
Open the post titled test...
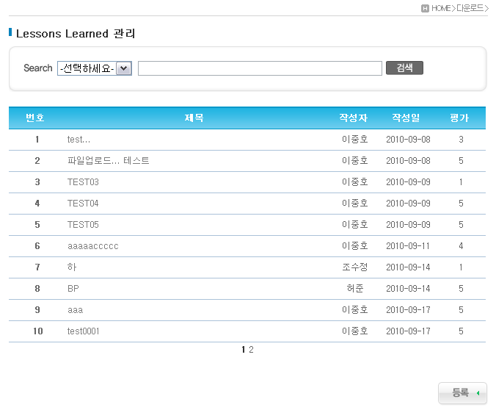(79, 140)
